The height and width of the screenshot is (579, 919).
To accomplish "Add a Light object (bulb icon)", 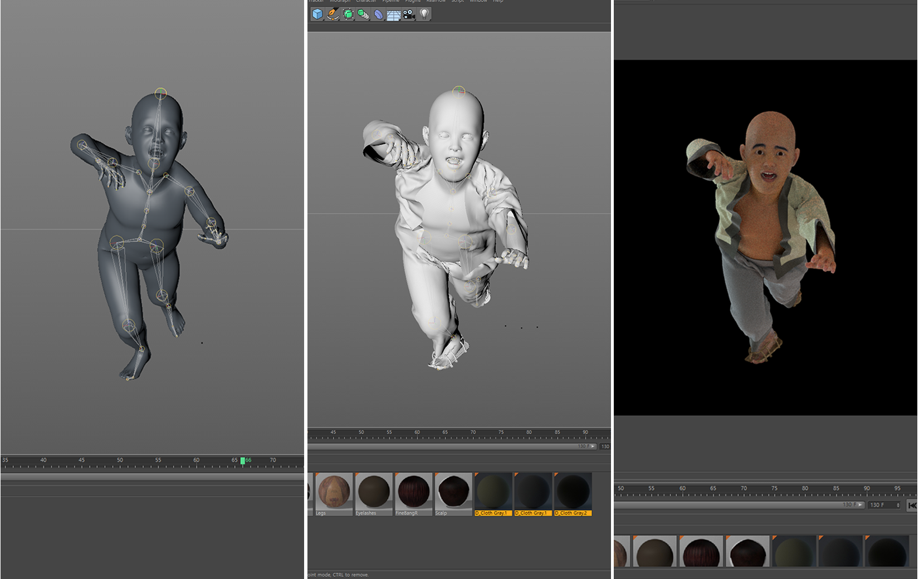I will coord(424,14).
